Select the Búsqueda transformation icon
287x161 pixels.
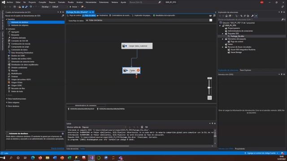pyautogui.click(x=9, y=35)
